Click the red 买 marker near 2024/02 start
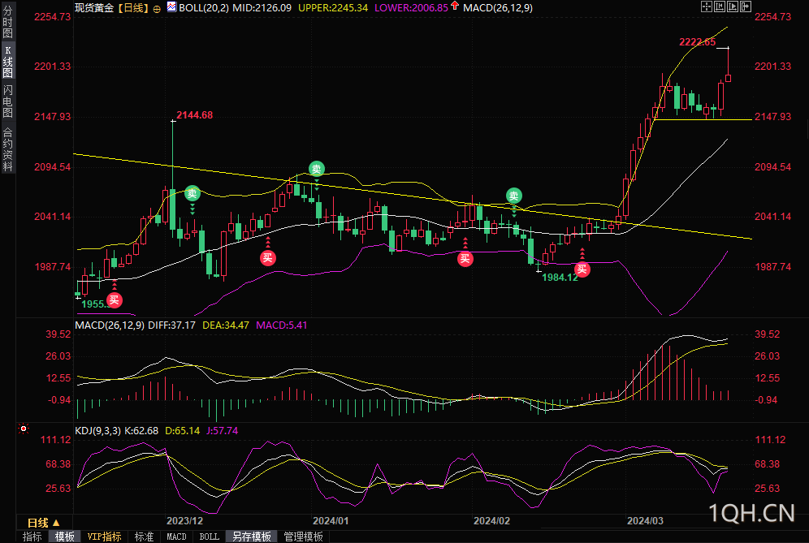 coord(465,259)
